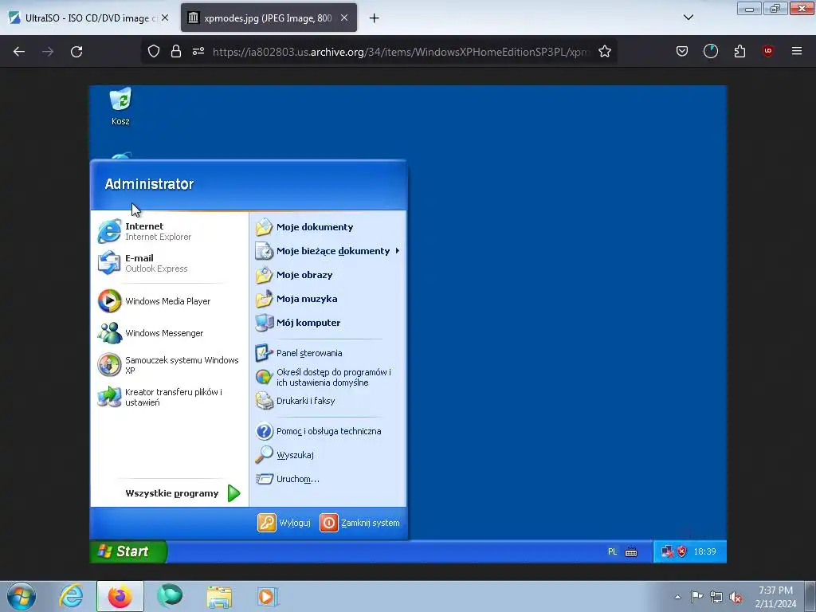The image size is (816, 612).
Task: Go forward with the arrow button
Action: (x=48, y=52)
